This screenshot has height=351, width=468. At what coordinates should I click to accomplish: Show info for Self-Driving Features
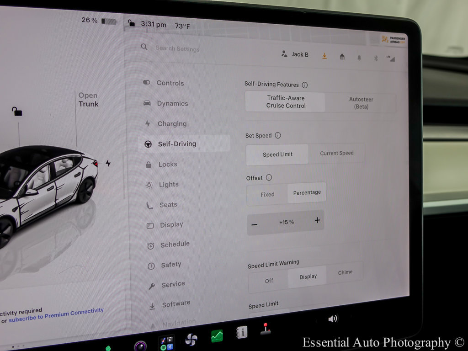coord(305,85)
